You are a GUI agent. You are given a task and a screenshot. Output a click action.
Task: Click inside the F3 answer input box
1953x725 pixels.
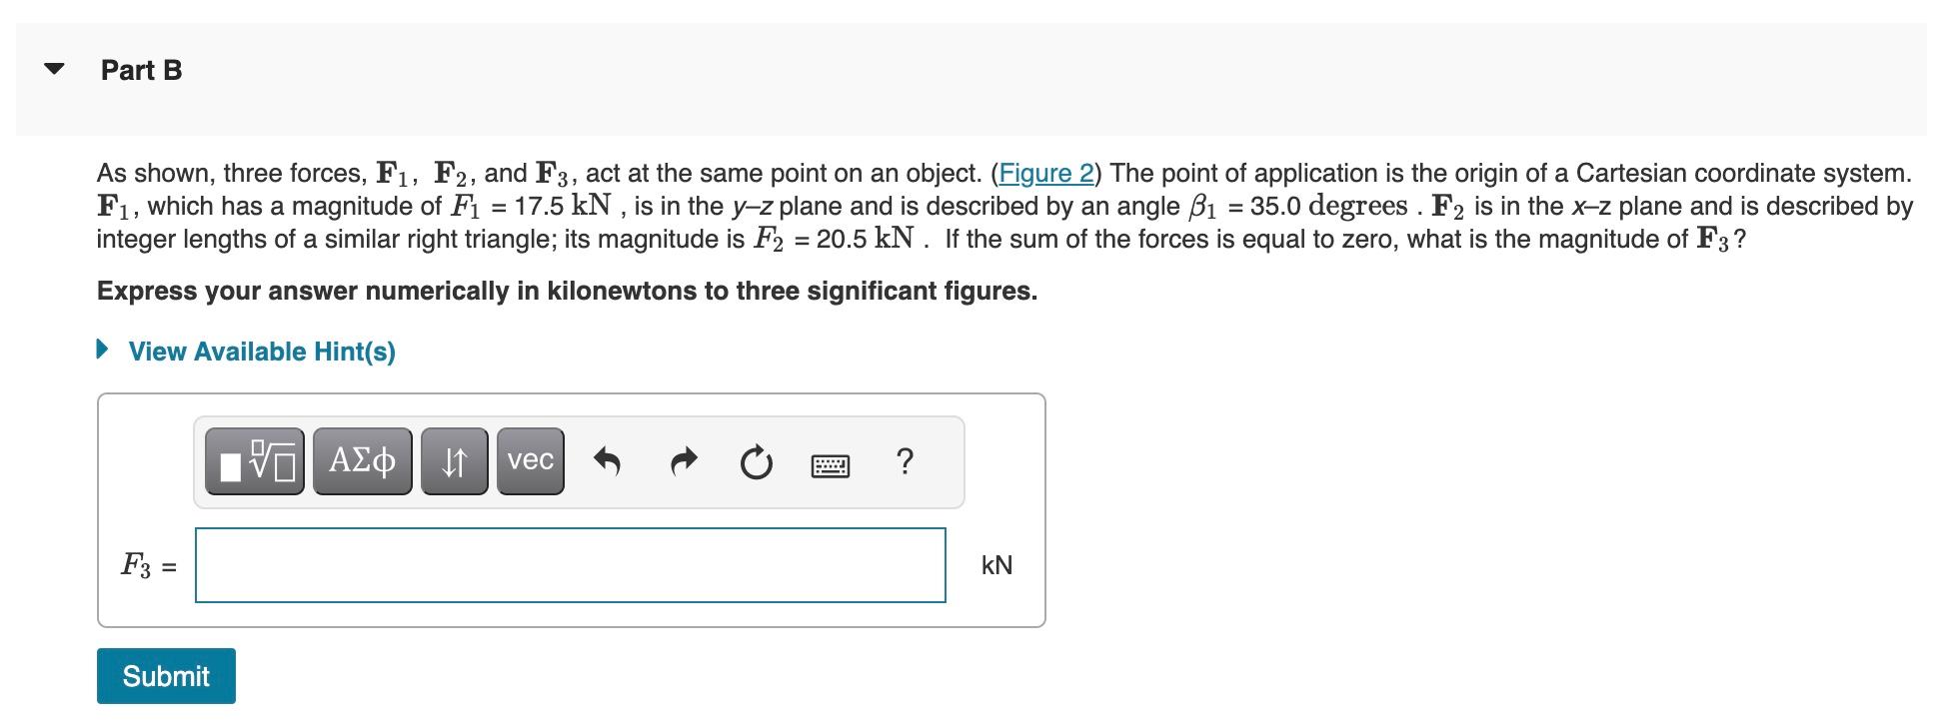570,564
